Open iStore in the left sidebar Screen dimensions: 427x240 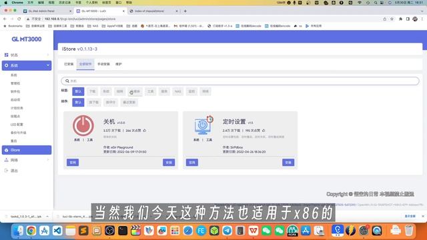pos(27,150)
